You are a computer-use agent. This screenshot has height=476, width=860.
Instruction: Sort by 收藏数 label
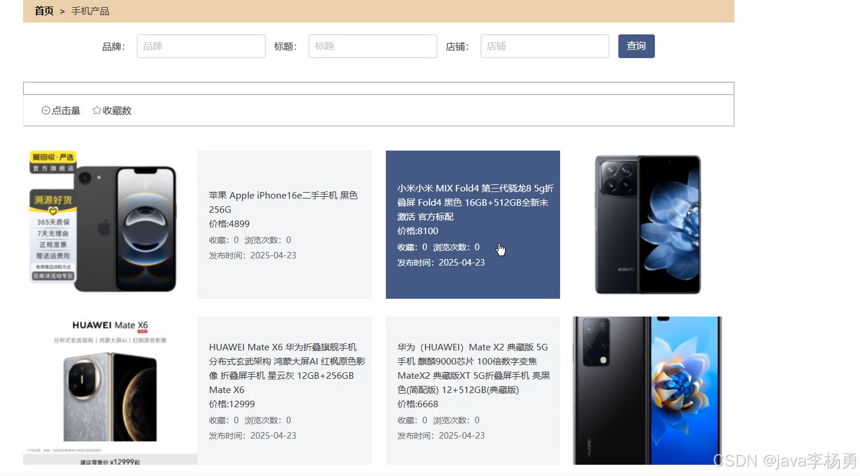(x=117, y=111)
